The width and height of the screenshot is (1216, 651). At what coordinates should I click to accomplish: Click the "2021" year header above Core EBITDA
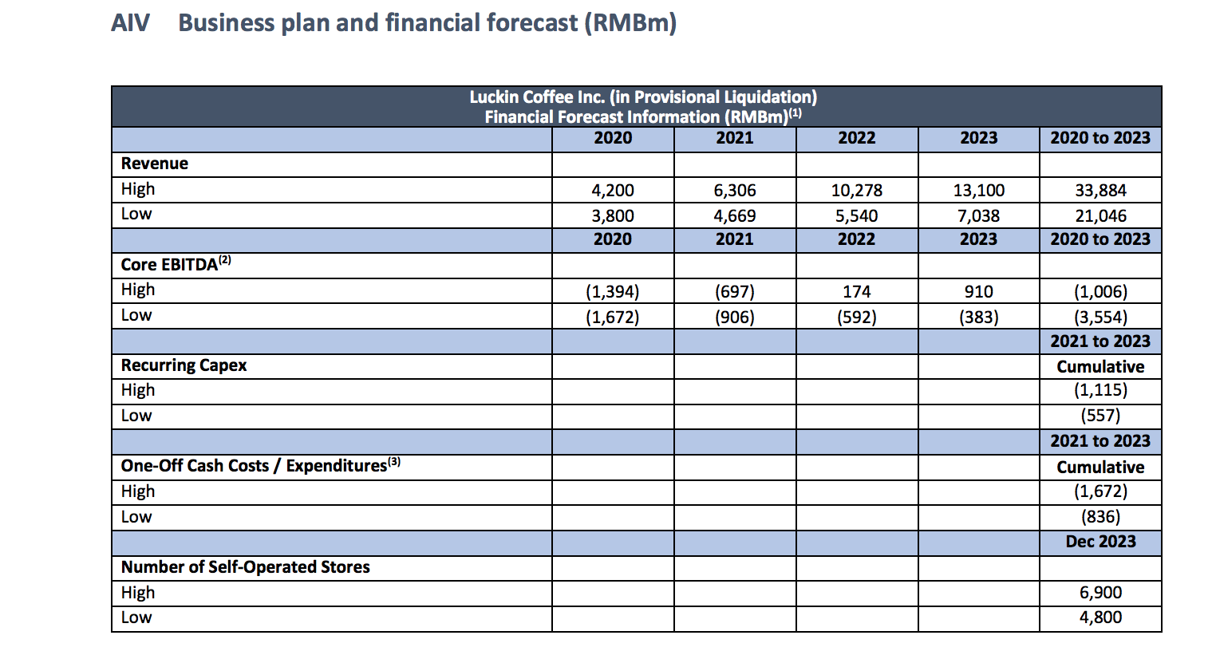(x=735, y=239)
